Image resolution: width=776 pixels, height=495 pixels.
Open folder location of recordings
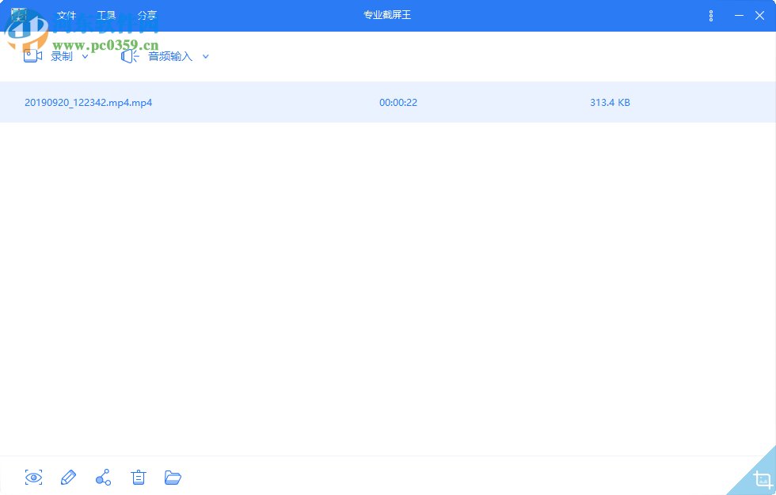[173, 478]
